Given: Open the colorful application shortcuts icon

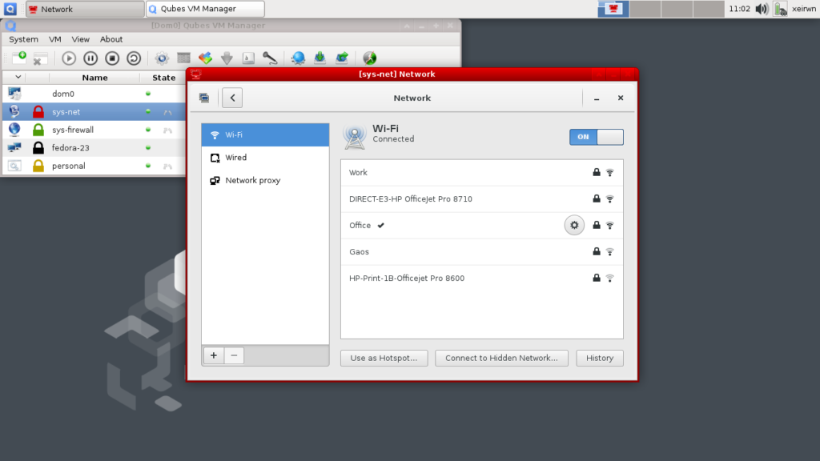Looking at the screenshot, I should click(205, 58).
